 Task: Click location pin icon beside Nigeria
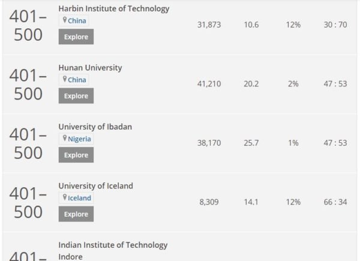(64, 139)
